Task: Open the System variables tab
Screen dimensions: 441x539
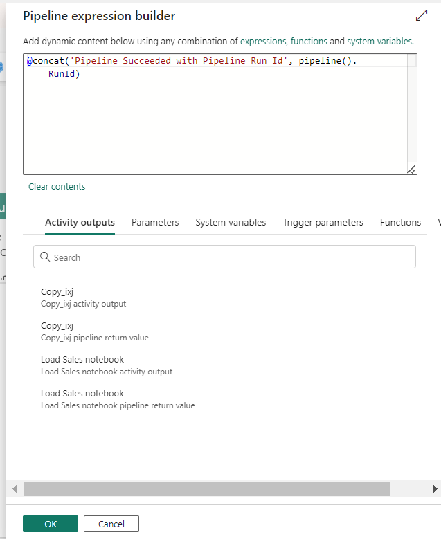Action: click(x=231, y=222)
